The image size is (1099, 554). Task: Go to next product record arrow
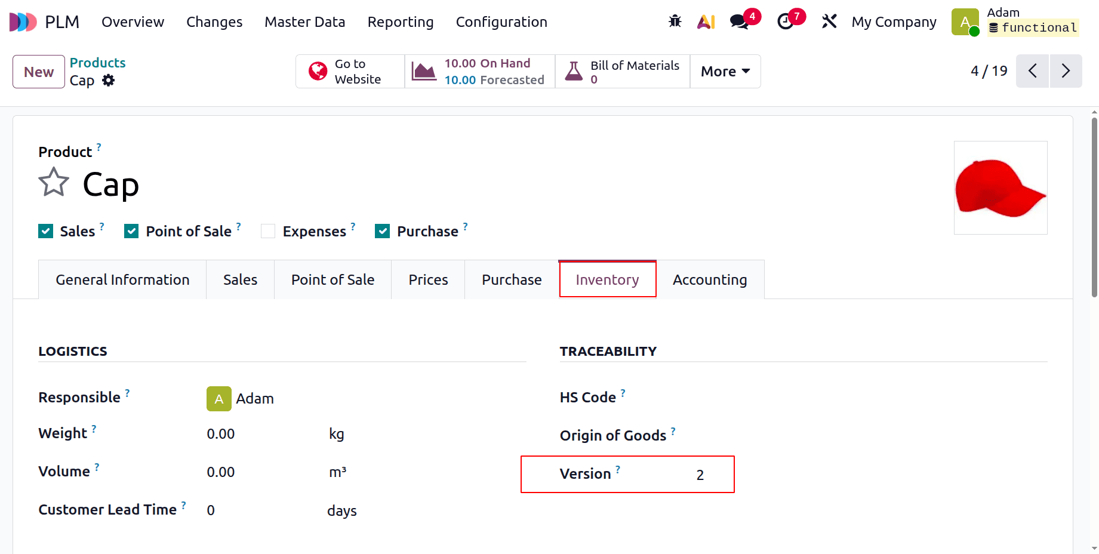click(x=1066, y=71)
